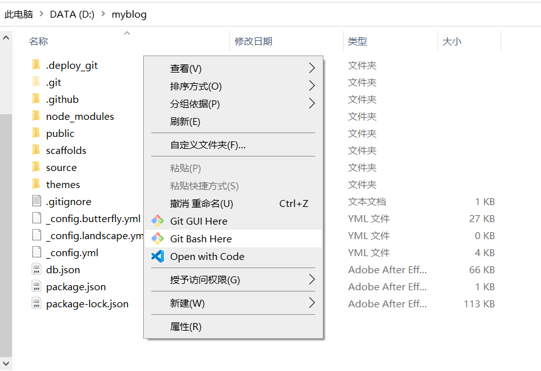Expand the 查看(V) submenu arrow
The image size is (541, 371).
coord(311,68)
